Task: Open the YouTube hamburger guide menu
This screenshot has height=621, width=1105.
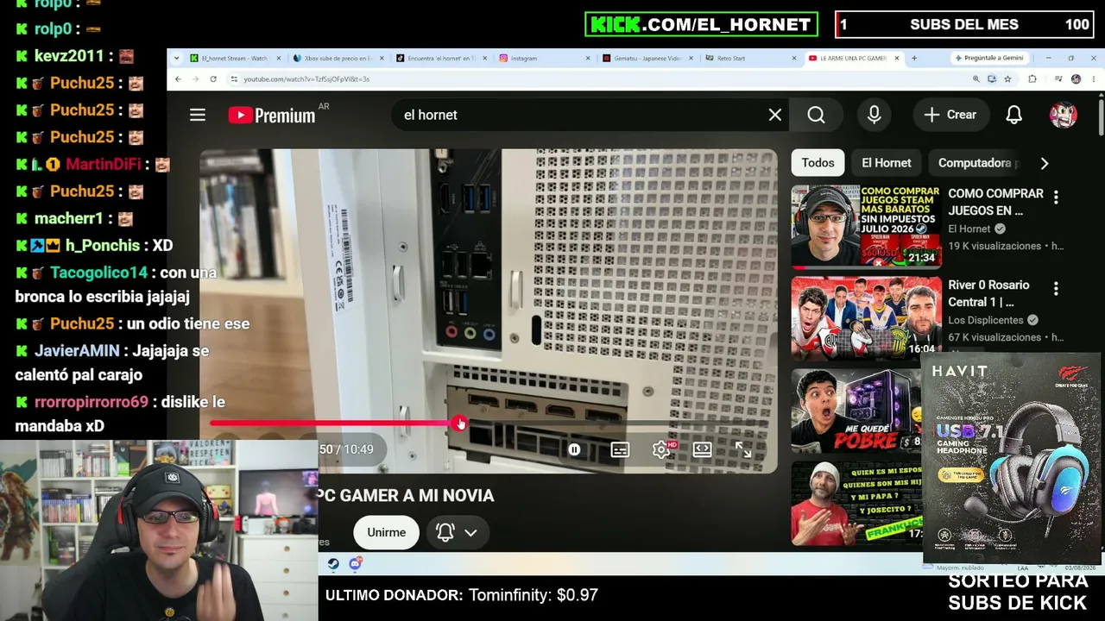Action: tap(198, 115)
